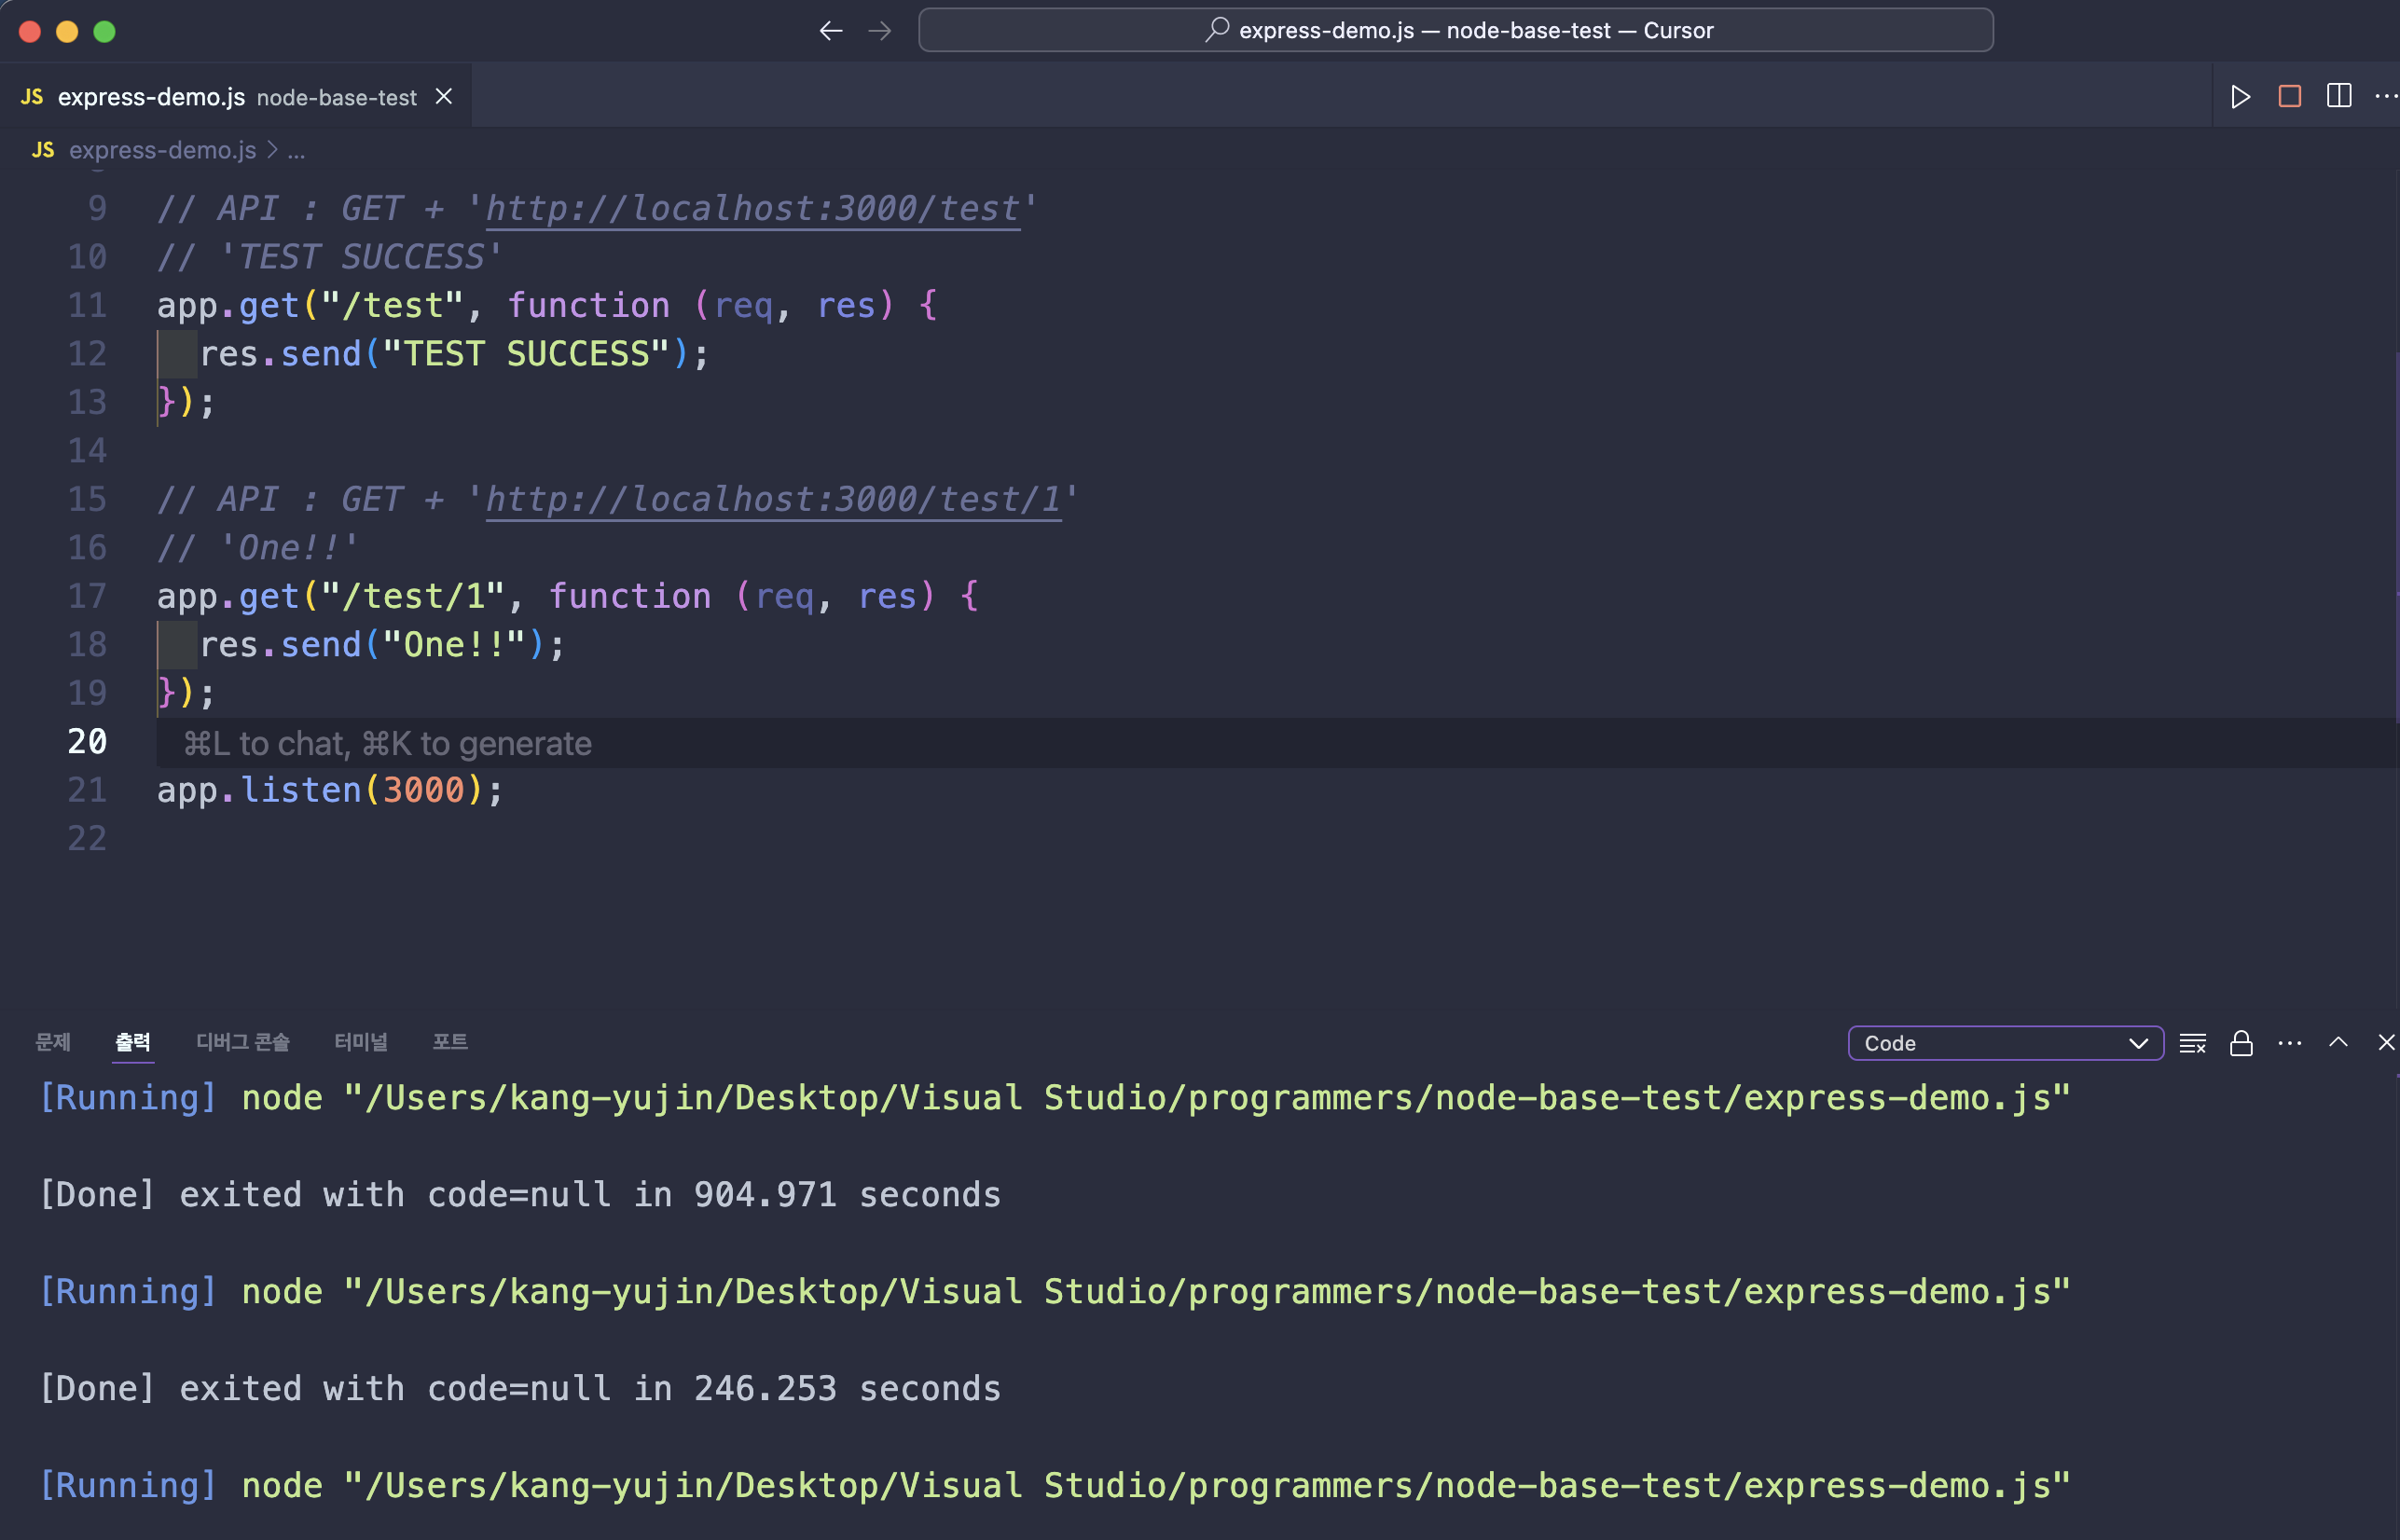Open the Code output channel dropdown
The width and height of the screenshot is (2400, 1540).
[2005, 1043]
